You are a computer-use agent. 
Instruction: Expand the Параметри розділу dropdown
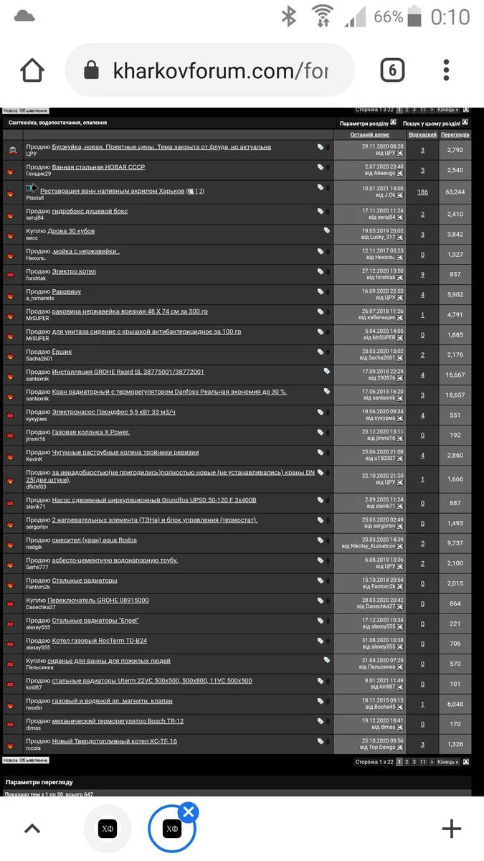pos(393,123)
